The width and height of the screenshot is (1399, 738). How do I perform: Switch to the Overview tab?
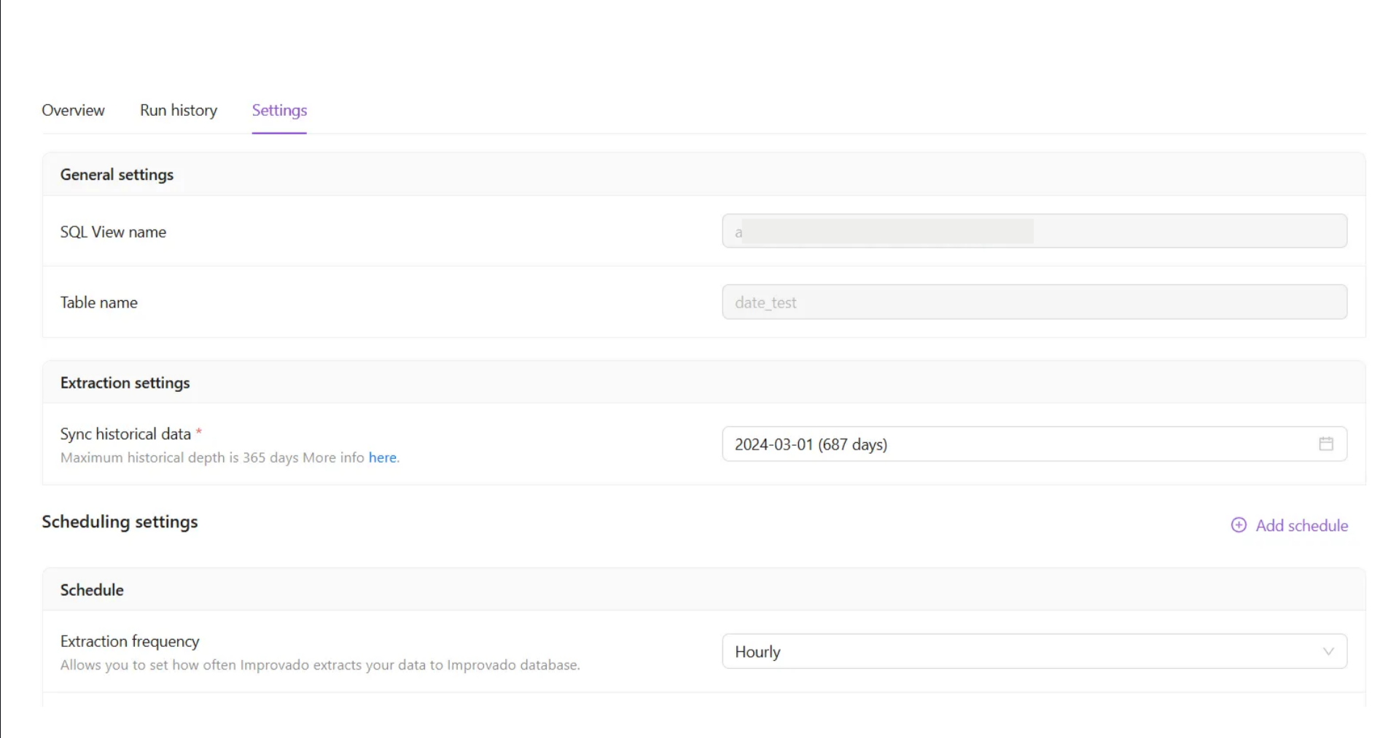pyautogui.click(x=73, y=110)
